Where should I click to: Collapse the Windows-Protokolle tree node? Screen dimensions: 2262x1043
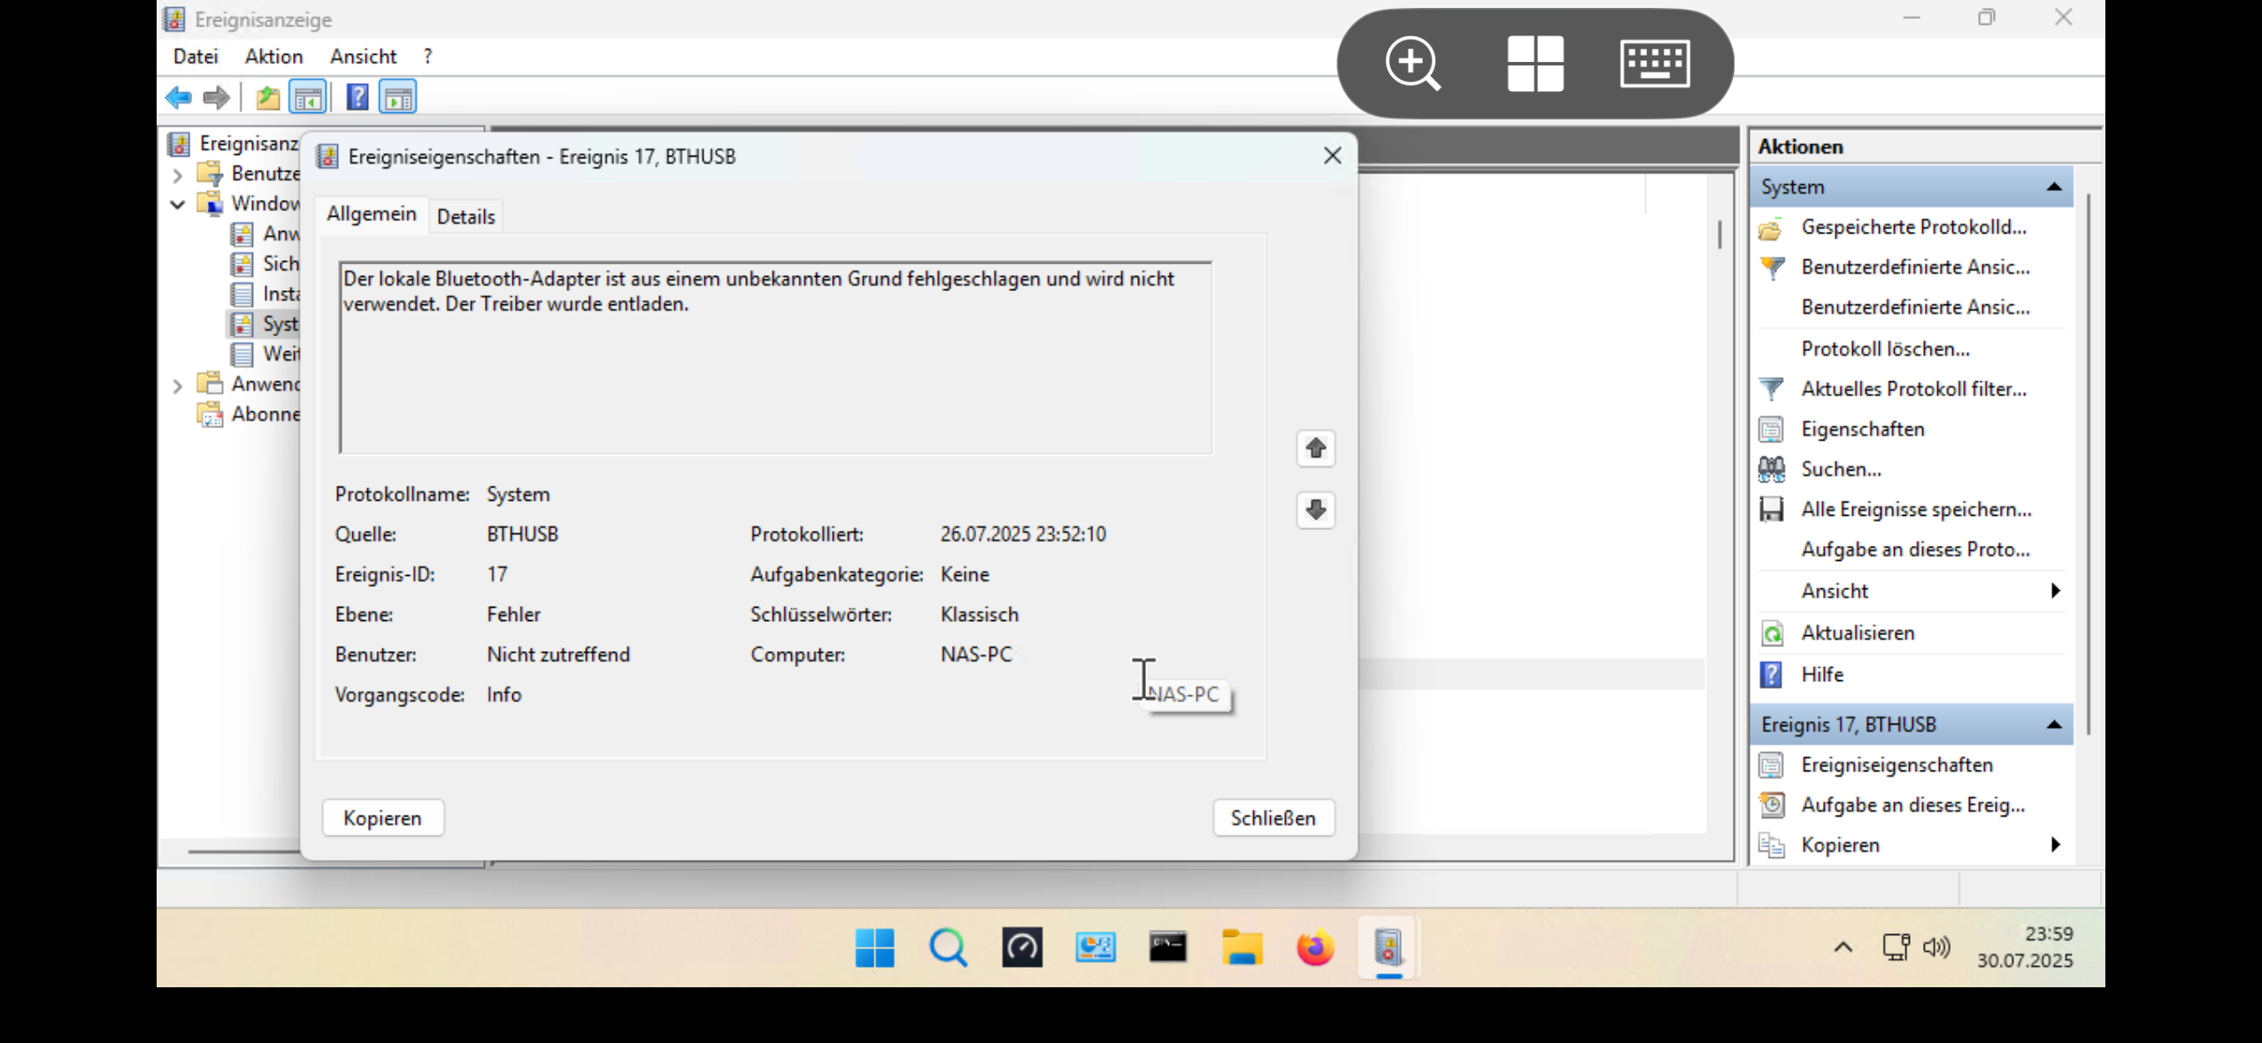click(x=177, y=204)
